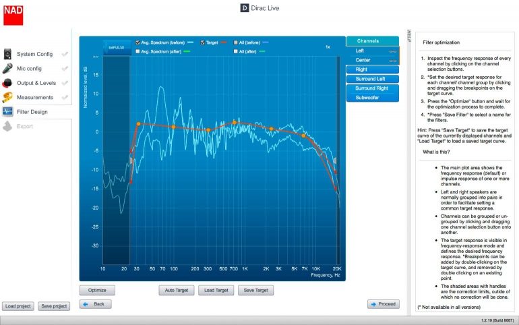Enable Avg. Spectrum (after) checkbox
The height and width of the screenshot is (325, 519).
coord(138,51)
